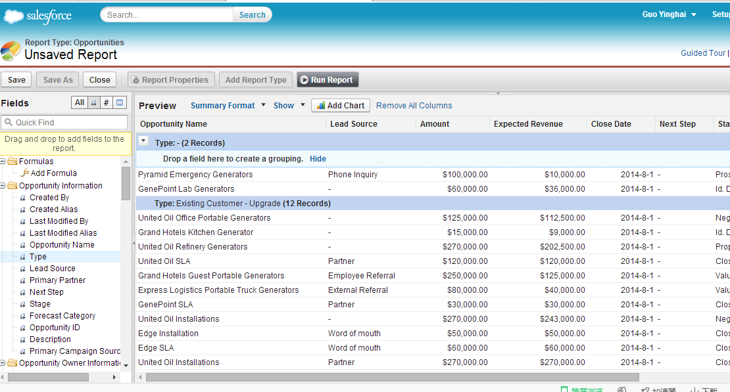Screen dimensions: 730x392
Task: Sort by Lead Source column header
Action: pos(370,124)
